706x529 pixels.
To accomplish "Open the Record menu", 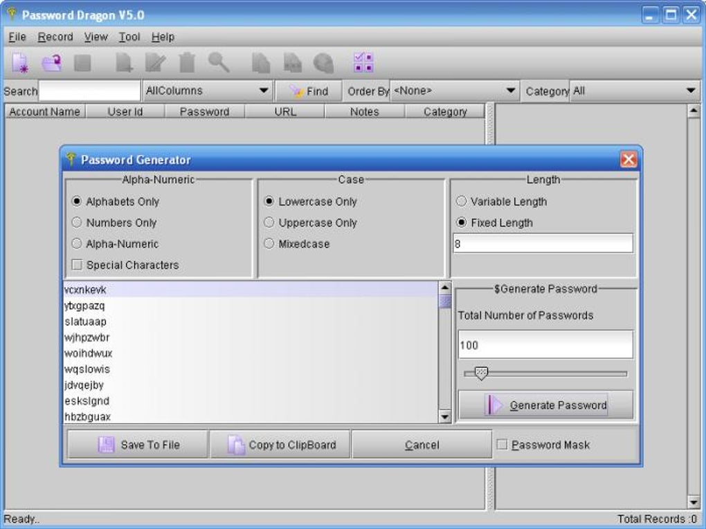I will click(55, 37).
